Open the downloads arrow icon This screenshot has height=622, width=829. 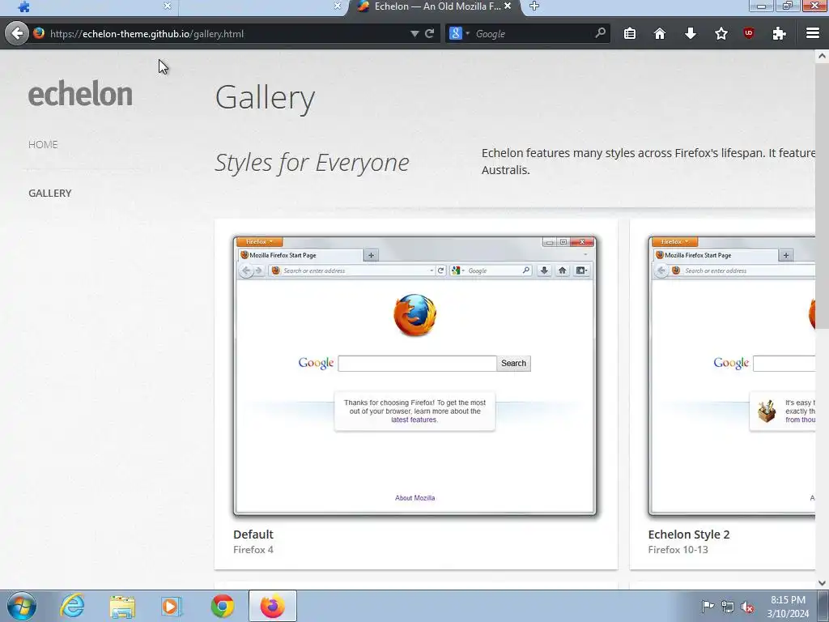(690, 33)
